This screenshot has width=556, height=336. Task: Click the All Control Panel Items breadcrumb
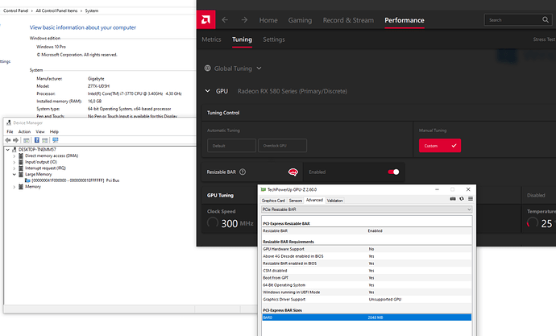(56, 10)
